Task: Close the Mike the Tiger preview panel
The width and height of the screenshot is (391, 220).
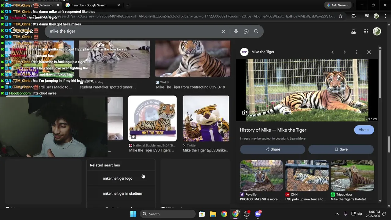Action: click(369, 52)
